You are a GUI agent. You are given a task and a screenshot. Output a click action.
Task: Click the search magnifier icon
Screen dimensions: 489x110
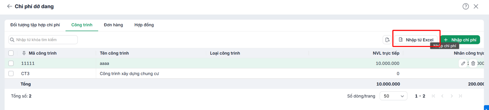pos(12,40)
